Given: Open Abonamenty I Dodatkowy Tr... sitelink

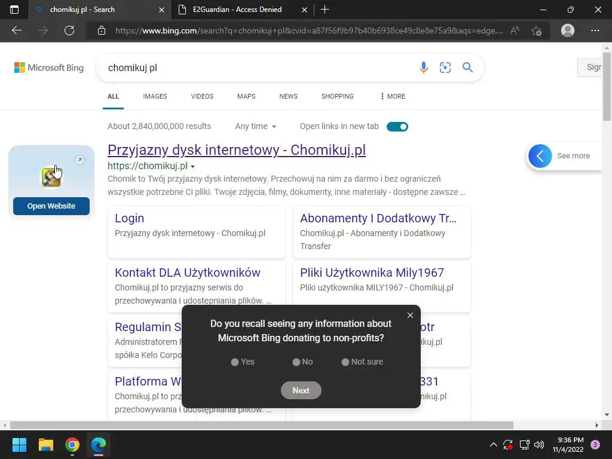Looking at the screenshot, I should click(x=378, y=218).
